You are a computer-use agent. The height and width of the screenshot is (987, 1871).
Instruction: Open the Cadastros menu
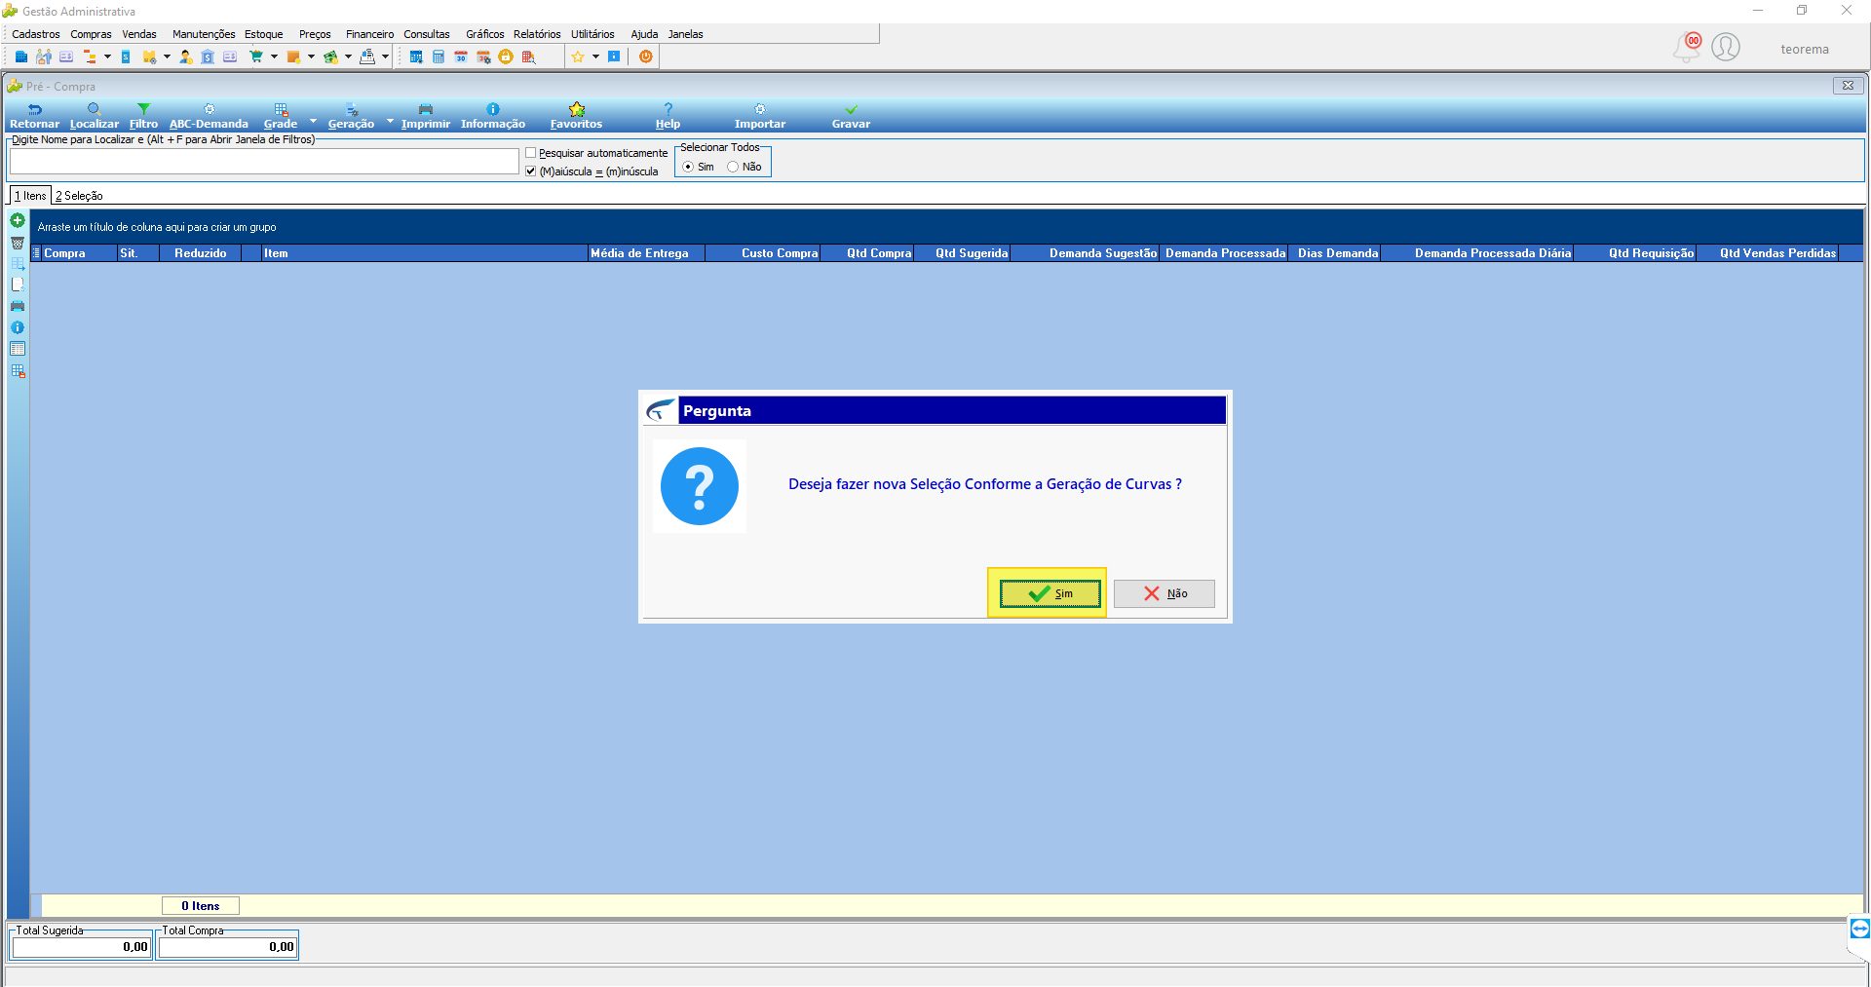(36, 34)
